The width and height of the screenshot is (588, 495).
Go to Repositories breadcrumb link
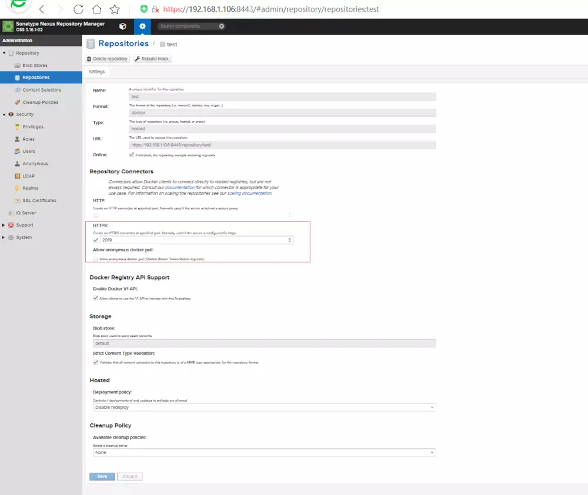tap(123, 43)
